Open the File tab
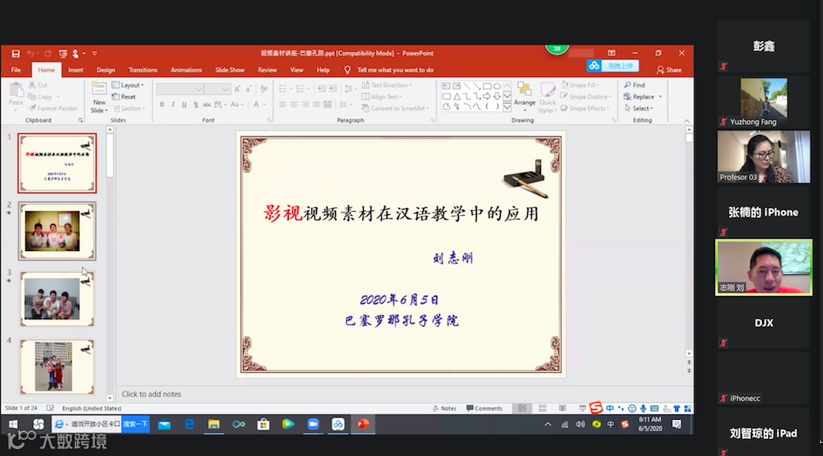Screen dimensions: 823x456 click(x=15, y=70)
